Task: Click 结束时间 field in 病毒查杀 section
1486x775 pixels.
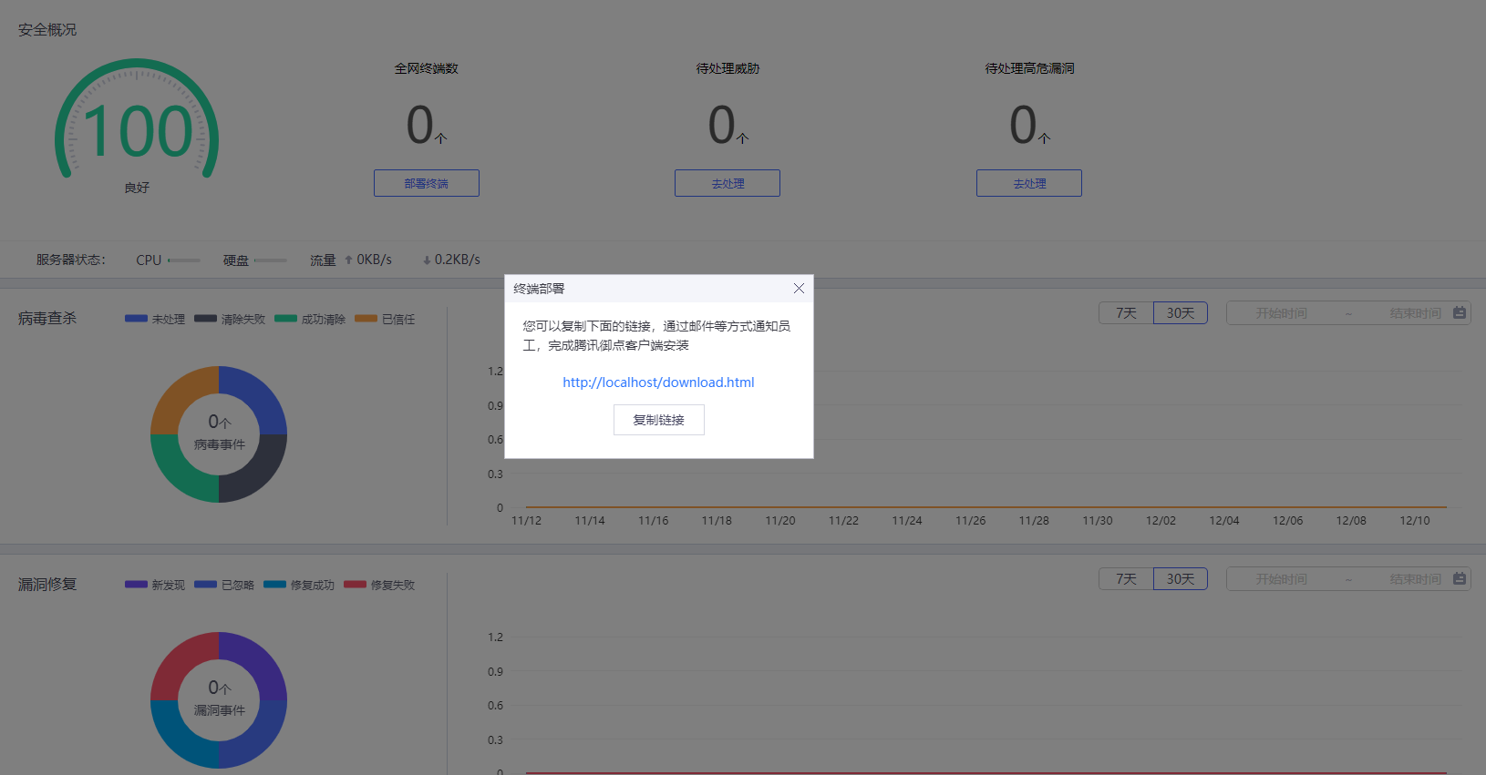Action: click(x=1415, y=313)
